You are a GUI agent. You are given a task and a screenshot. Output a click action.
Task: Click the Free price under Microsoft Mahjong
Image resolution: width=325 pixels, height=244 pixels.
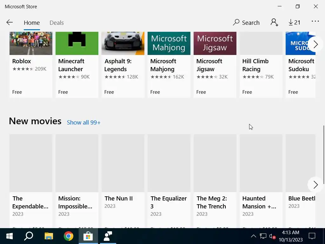[155, 92]
